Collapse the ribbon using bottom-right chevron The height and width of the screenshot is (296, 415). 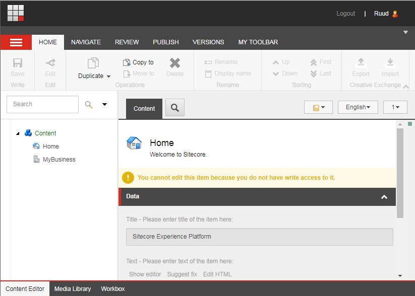(x=406, y=87)
